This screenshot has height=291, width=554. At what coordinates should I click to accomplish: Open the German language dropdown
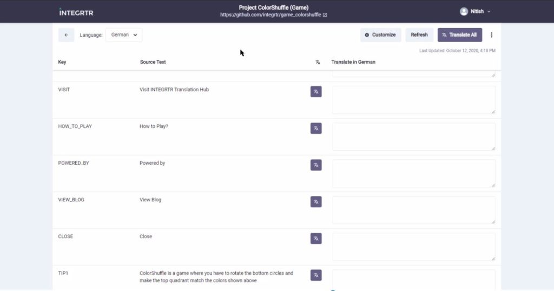click(x=124, y=35)
